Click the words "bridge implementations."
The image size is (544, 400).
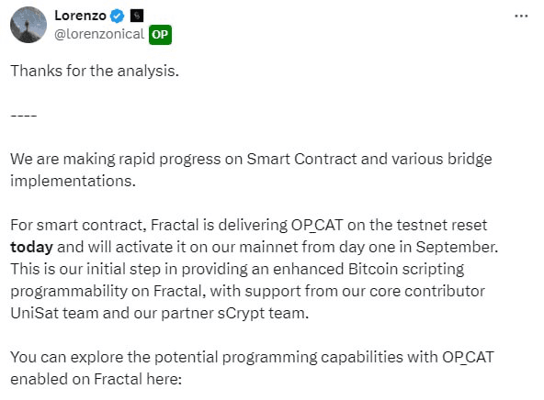251,170
